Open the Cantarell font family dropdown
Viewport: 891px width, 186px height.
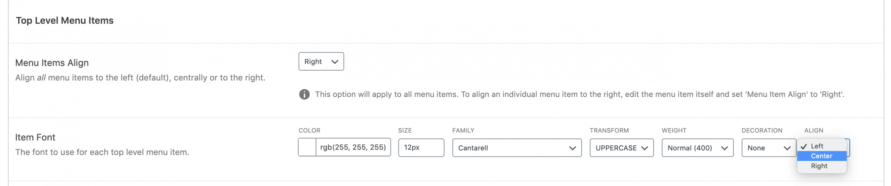tap(517, 148)
